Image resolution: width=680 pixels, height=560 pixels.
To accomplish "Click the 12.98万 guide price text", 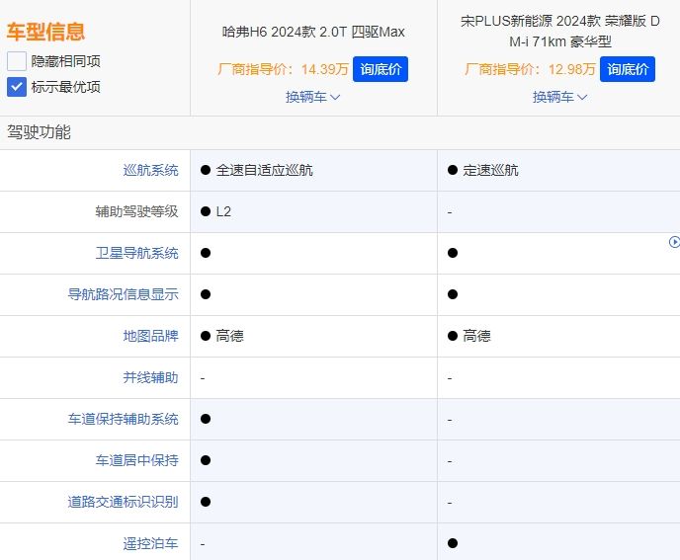I will 572,69.
